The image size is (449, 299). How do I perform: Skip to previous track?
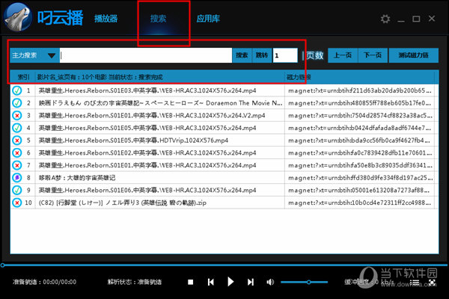211,282
